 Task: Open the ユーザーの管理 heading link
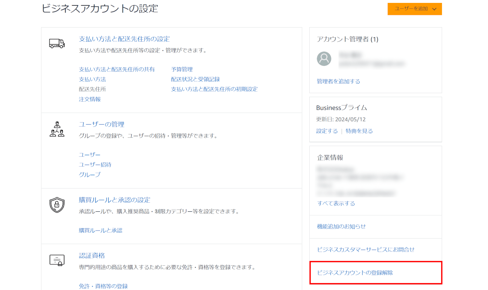point(102,124)
